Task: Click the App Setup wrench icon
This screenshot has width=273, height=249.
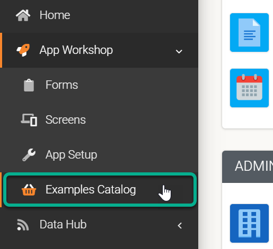Action: click(x=29, y=155)
